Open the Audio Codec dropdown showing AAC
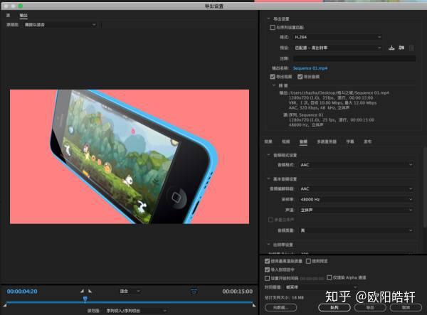 pos(357,188)
